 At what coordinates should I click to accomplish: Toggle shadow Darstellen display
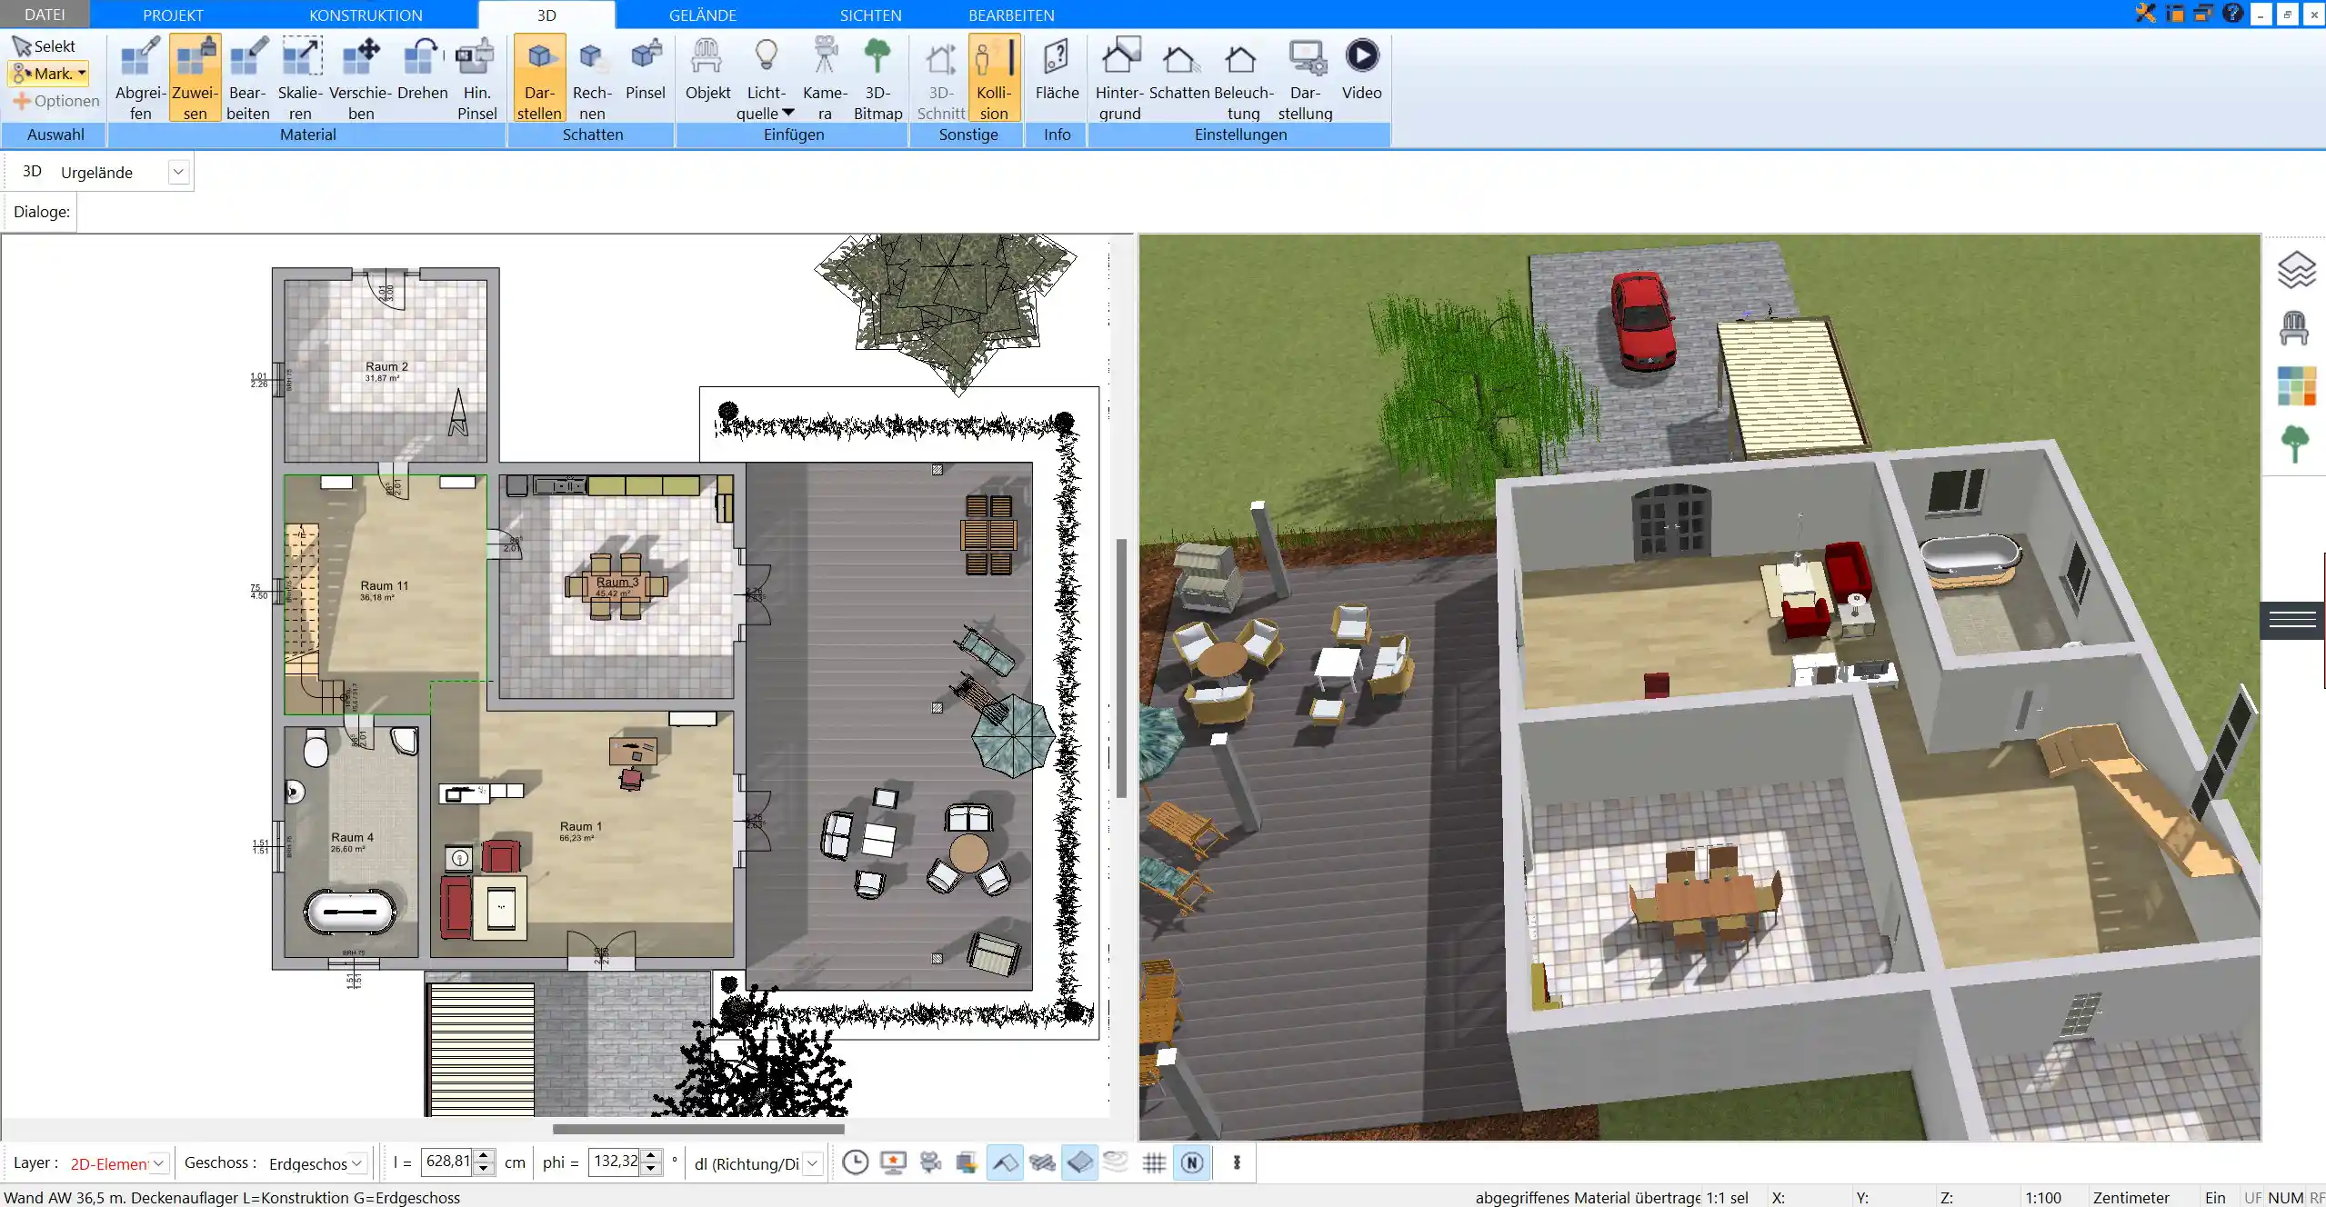tap(539, 78)
